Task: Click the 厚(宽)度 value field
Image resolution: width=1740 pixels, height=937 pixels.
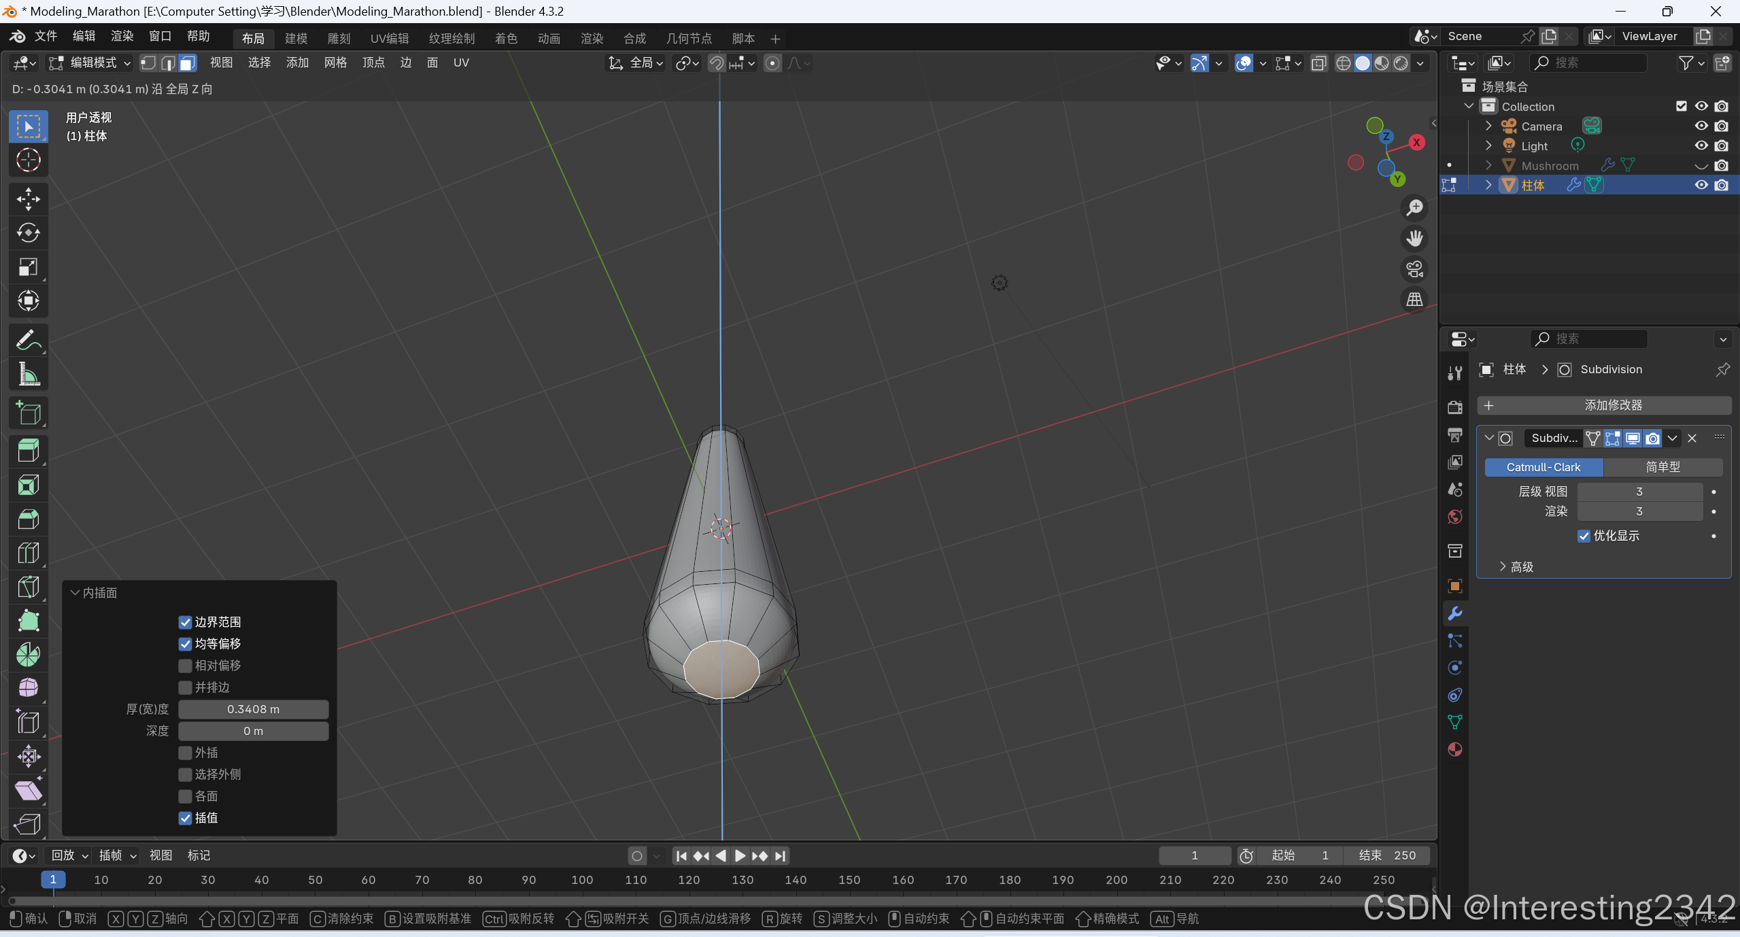Action: (x=253, y=709)
